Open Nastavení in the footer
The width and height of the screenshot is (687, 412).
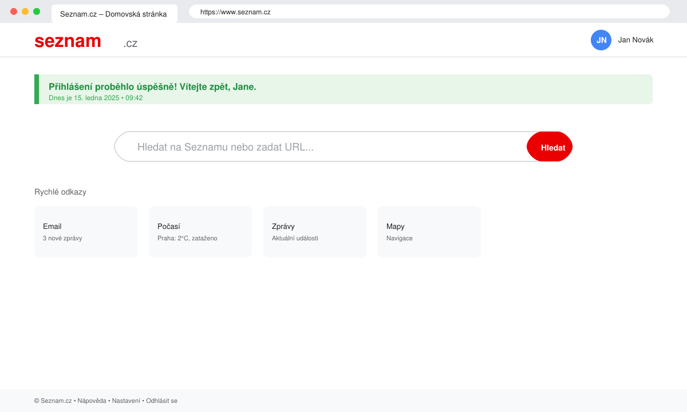126,401
